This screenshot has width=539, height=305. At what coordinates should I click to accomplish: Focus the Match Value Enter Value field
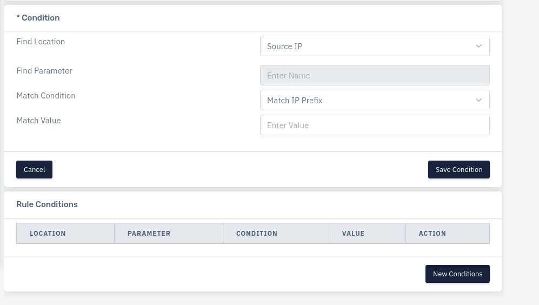(x=375, y=125)
